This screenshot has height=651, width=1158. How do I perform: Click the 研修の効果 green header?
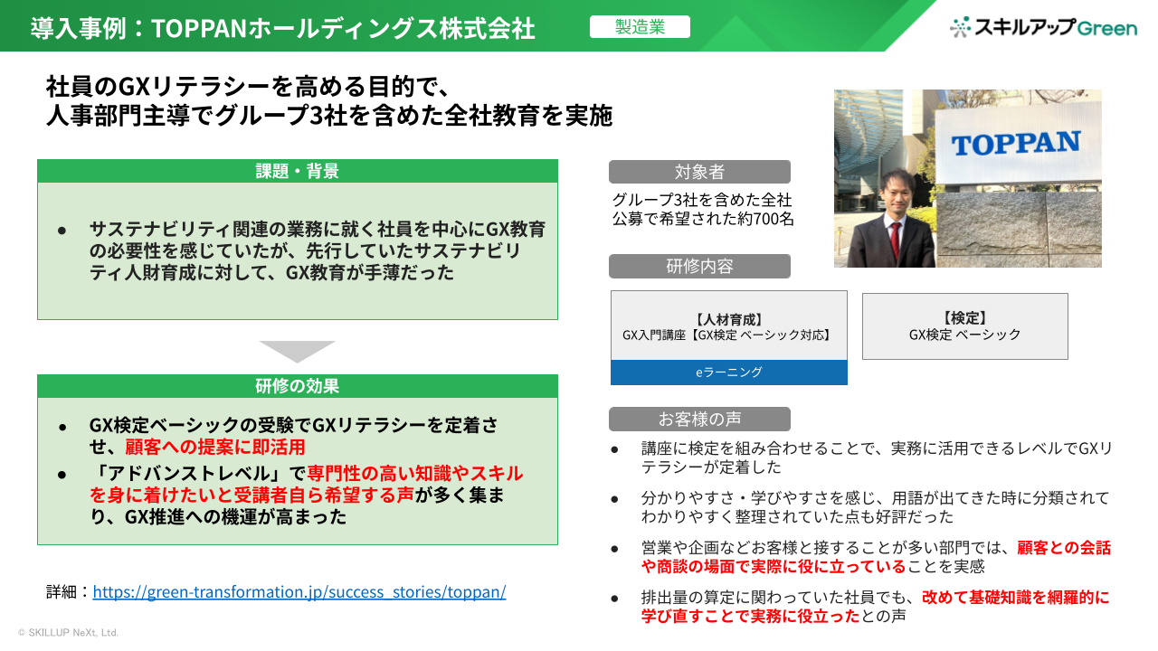(298, 386)
